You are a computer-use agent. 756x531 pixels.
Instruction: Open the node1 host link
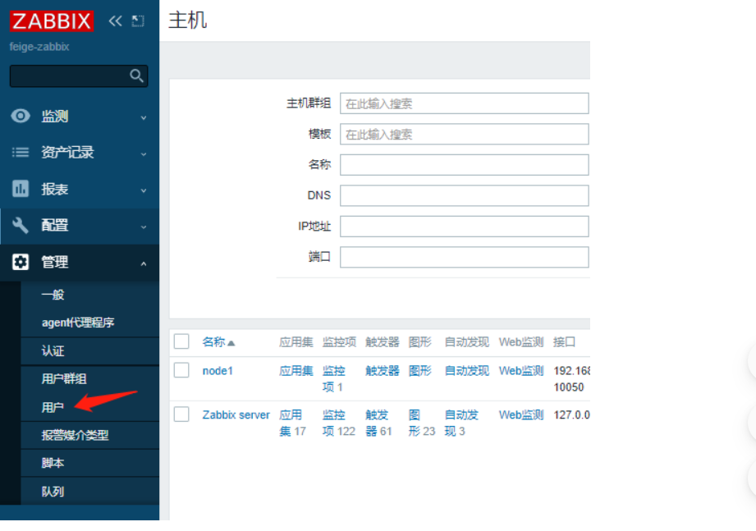218,371
